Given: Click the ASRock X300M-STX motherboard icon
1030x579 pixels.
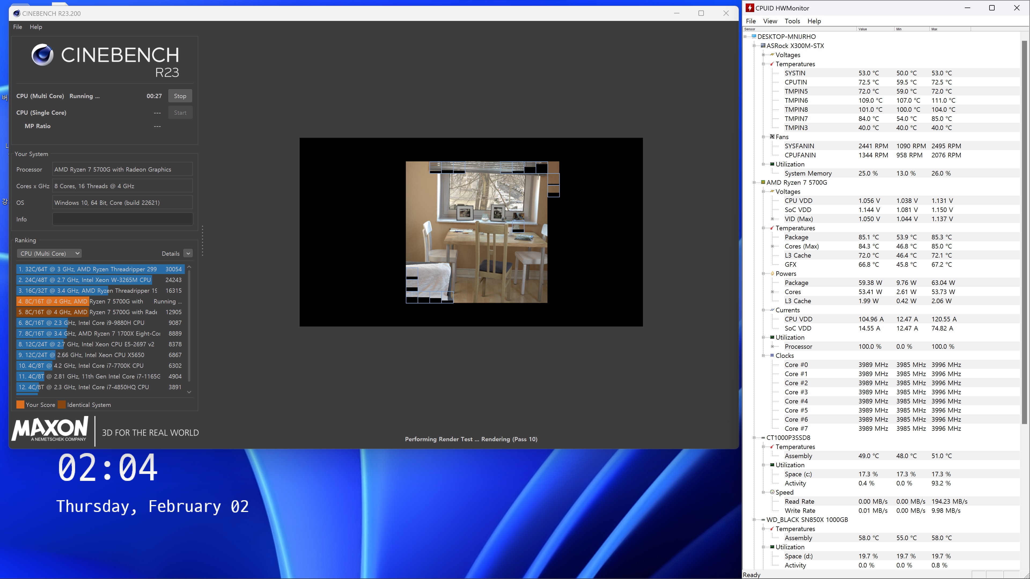Looking at the screenshot, I should (763, 46).
